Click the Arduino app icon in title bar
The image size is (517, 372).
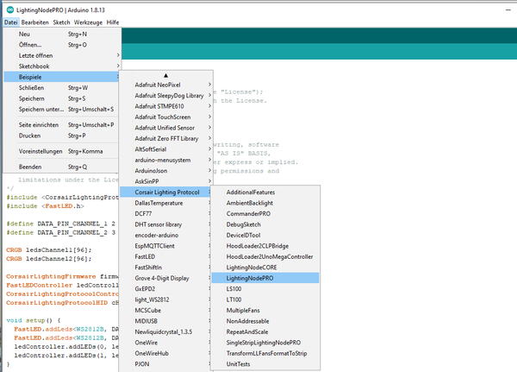[x=9, y=8]
